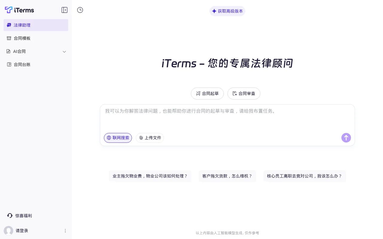Open chat history clock icon

pyautogui.click(x=80, y=10)
